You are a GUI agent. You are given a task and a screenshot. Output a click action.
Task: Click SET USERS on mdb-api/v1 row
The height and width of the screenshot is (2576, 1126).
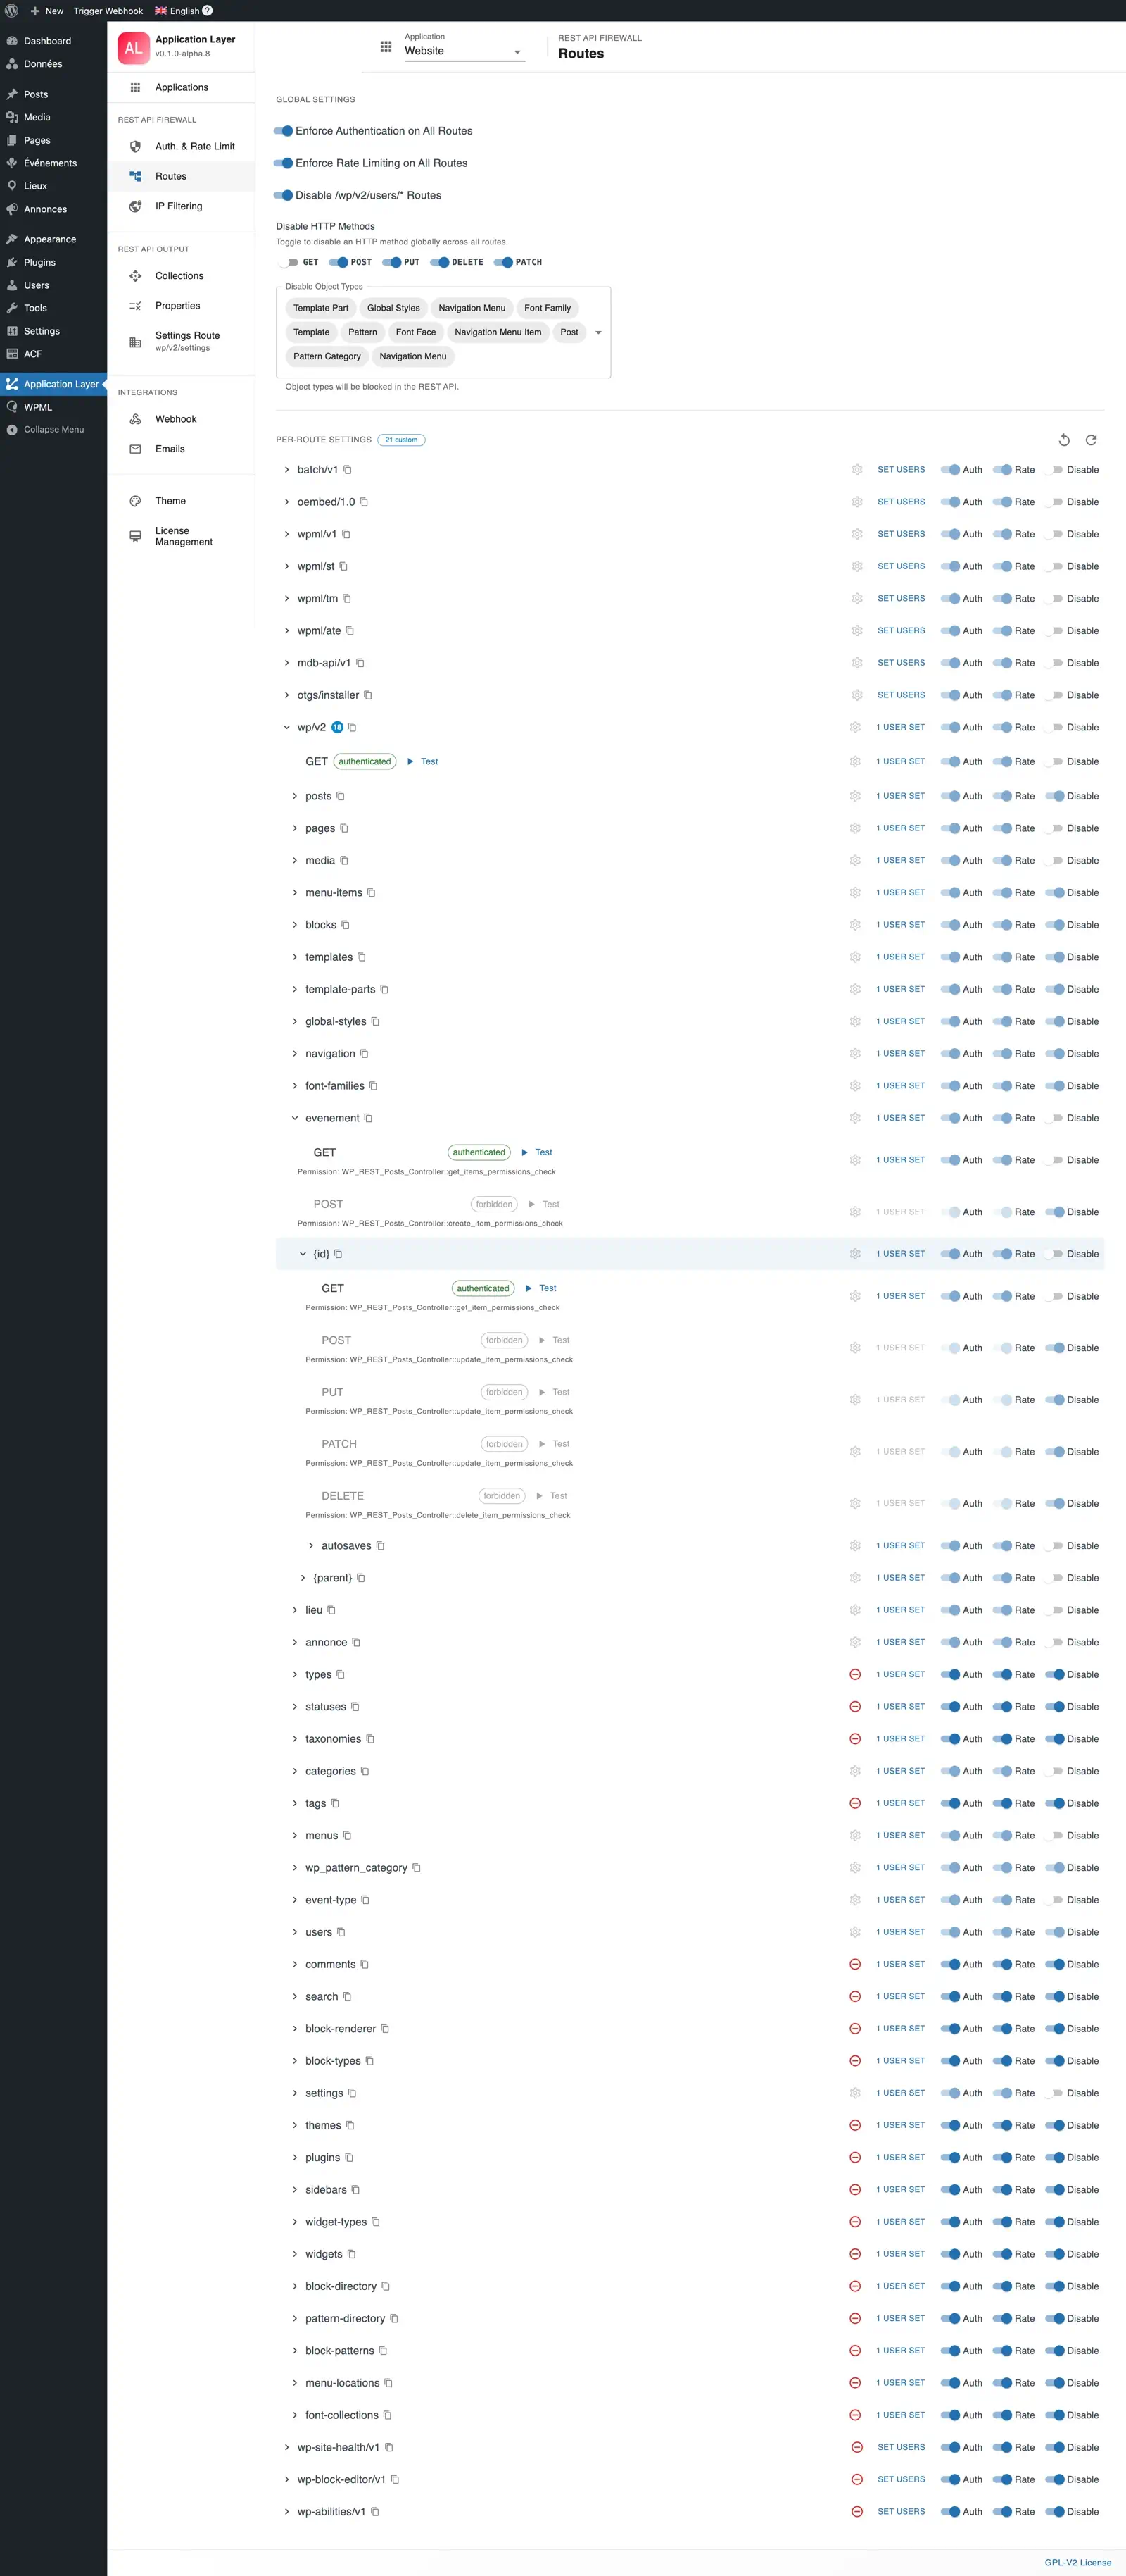900,663
